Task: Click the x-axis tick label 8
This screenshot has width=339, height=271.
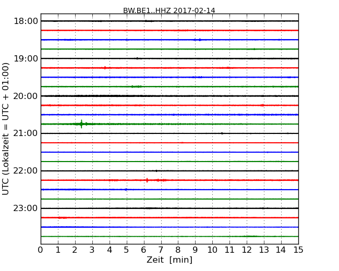Action: pyautogui.click(x=178, y=250)
